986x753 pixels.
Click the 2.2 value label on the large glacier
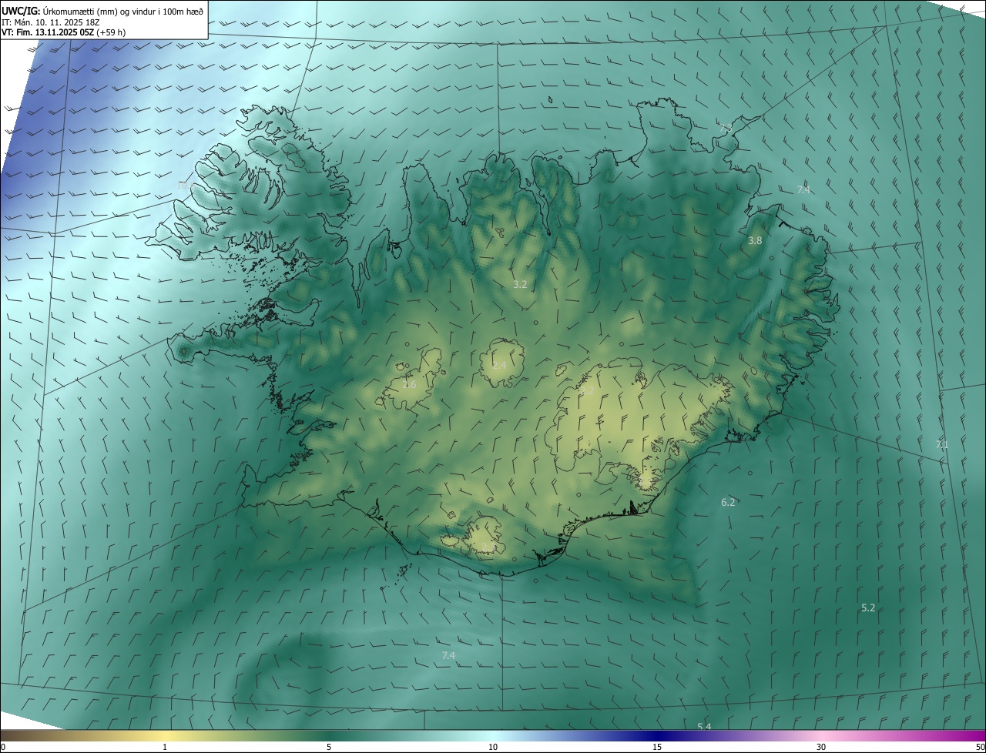[x=587, y=391]
